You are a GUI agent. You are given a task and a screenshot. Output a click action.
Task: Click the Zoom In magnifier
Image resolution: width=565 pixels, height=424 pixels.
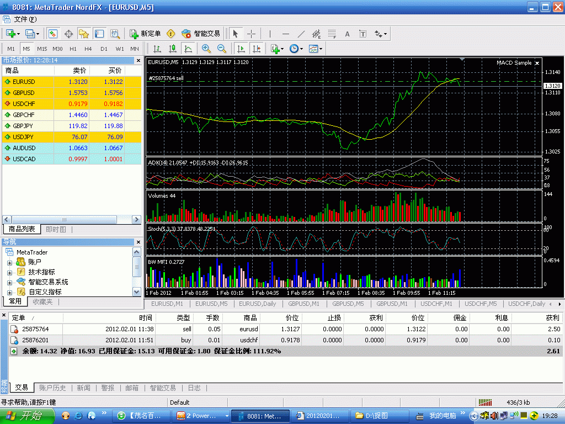(x=206, y=49)
